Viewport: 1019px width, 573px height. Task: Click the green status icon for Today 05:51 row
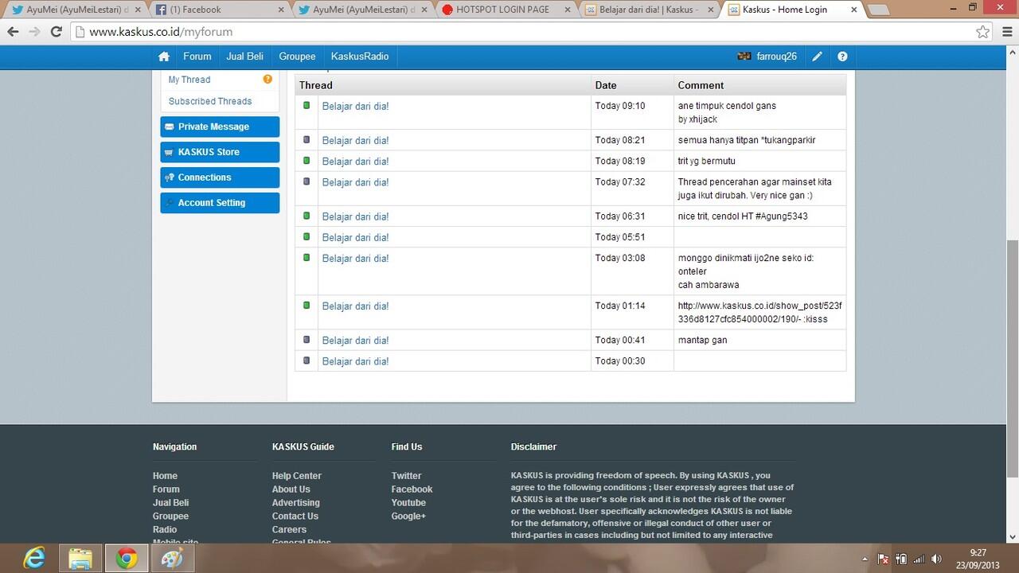tap(306, 236)
